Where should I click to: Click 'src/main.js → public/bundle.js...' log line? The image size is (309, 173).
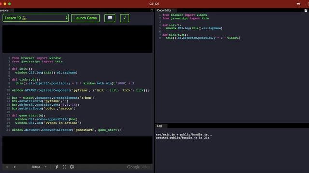tap(184, 135)
